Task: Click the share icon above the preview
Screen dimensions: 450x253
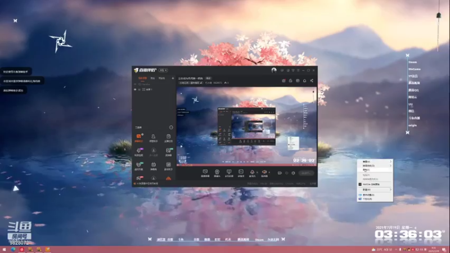Action: click(x=312, y=81)
